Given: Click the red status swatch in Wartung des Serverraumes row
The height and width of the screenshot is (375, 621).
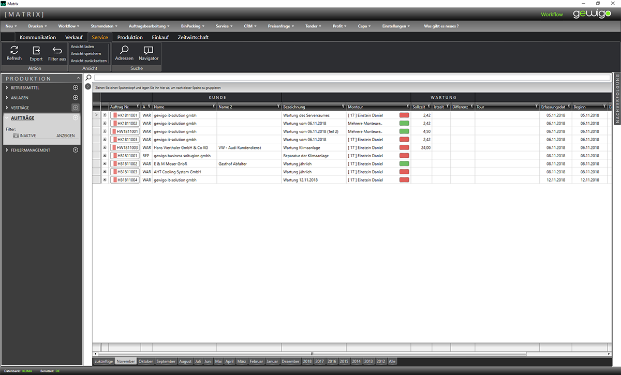Looking at the screenshot, I should click(x=404, y=115).
